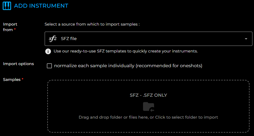Click the dashed samples upload area
Screen dimensions: 254x136
pyautogui.click(x=148, y=106)
